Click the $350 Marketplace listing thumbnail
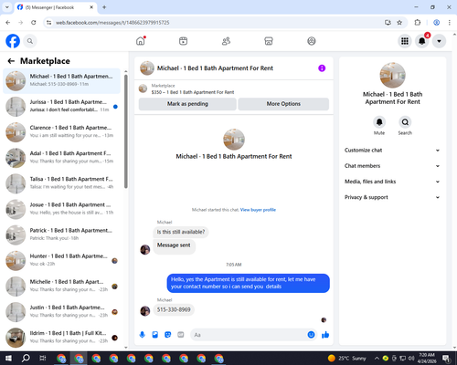457x365 pixels. click(x=143, y=89)
